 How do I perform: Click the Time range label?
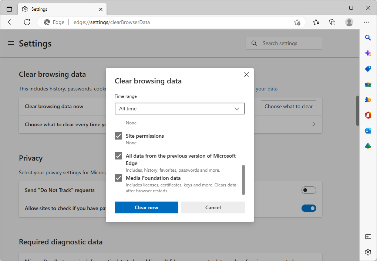pyautogui.click(x=125, y=96)
